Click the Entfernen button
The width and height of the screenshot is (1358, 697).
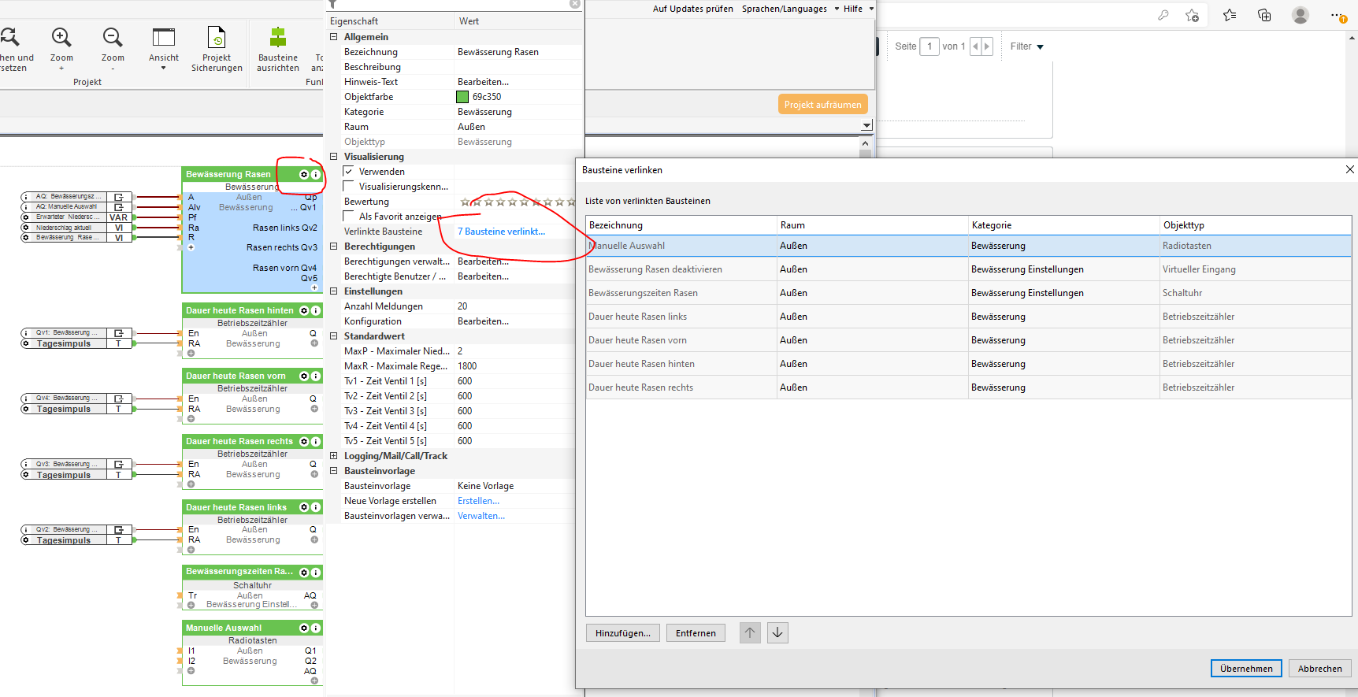(696, 633)
